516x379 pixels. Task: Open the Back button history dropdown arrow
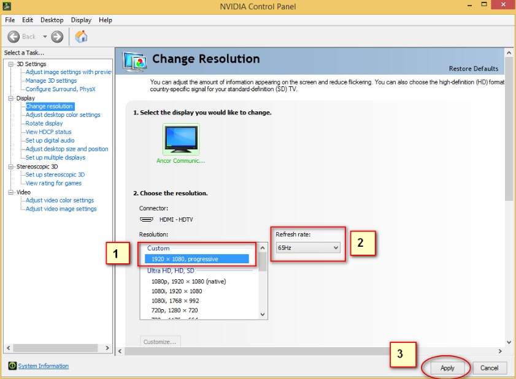coord(45,37)
